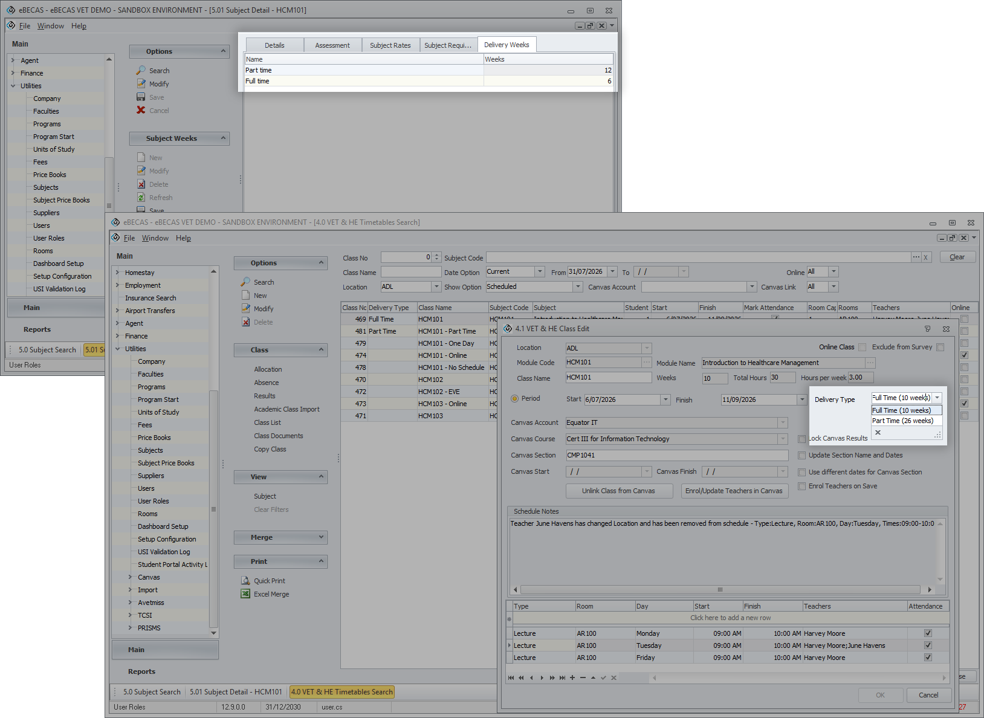Viewport: 984px width, 718px height.
Task: Check the Lock Canvas Results checkbox
Action: [801, 439]
